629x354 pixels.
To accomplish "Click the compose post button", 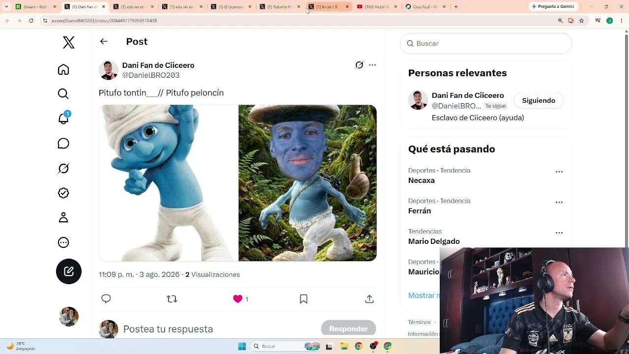I will coord(69,271).
